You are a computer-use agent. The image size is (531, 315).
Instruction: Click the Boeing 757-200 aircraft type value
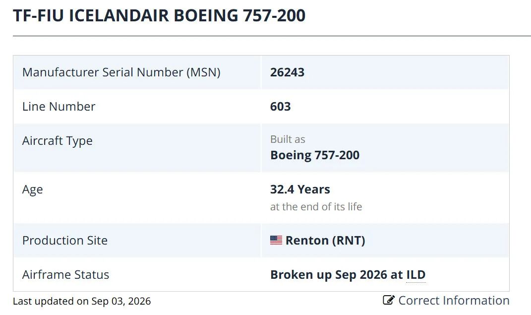[x=315, y=155]
